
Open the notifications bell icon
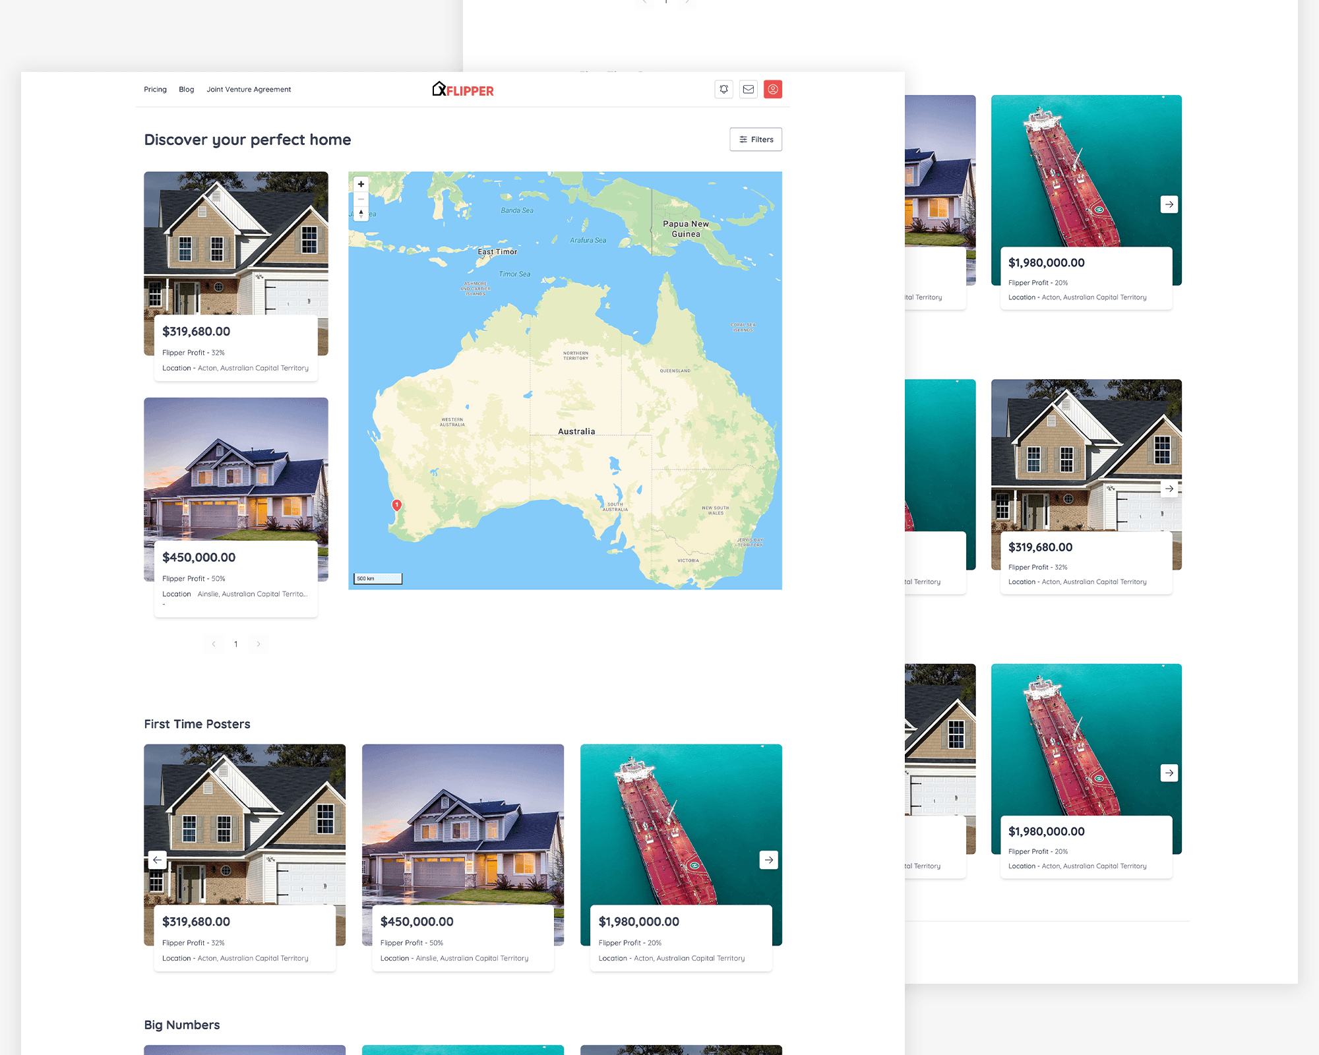723,89
